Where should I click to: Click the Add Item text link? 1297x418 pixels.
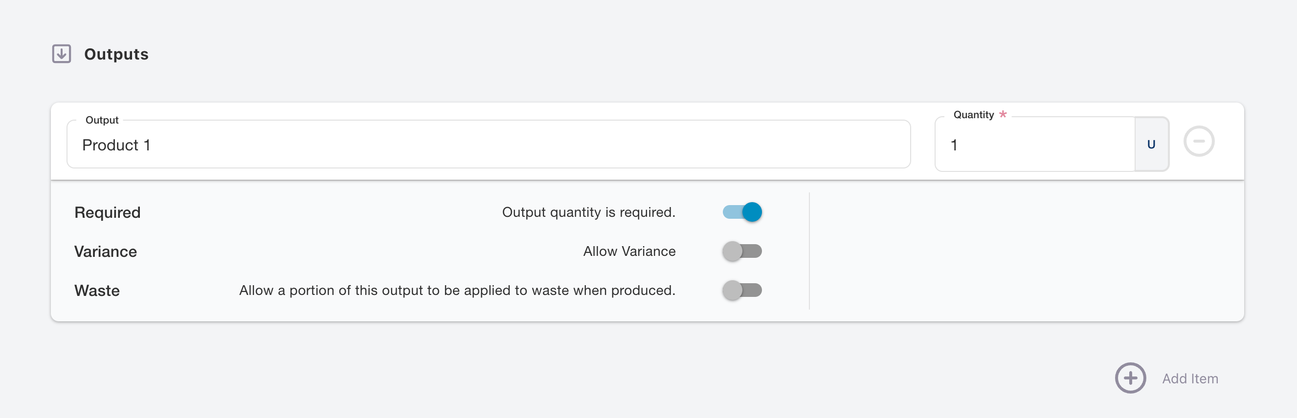[x=1190, y=378]
